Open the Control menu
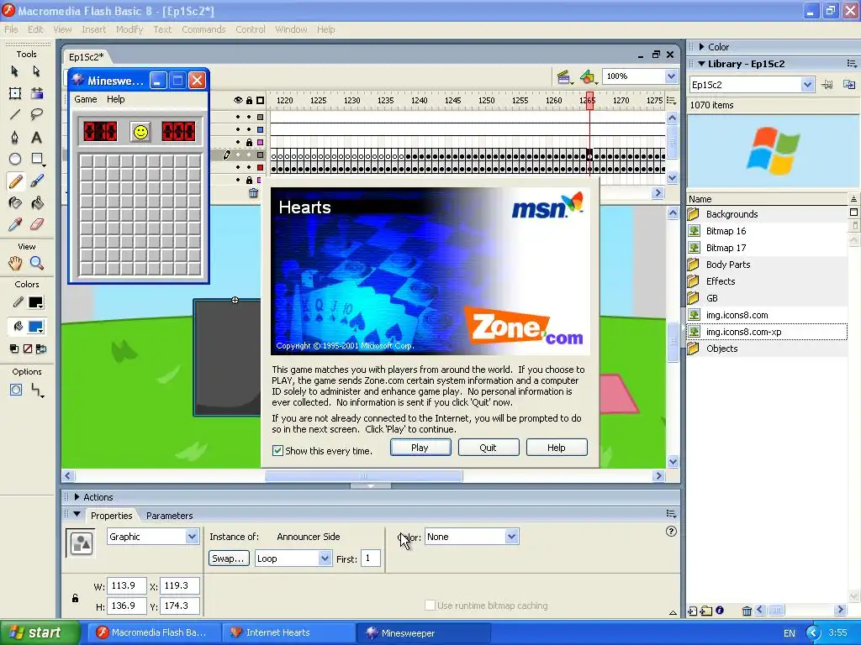The image size is (861, 645). (251, 29)
